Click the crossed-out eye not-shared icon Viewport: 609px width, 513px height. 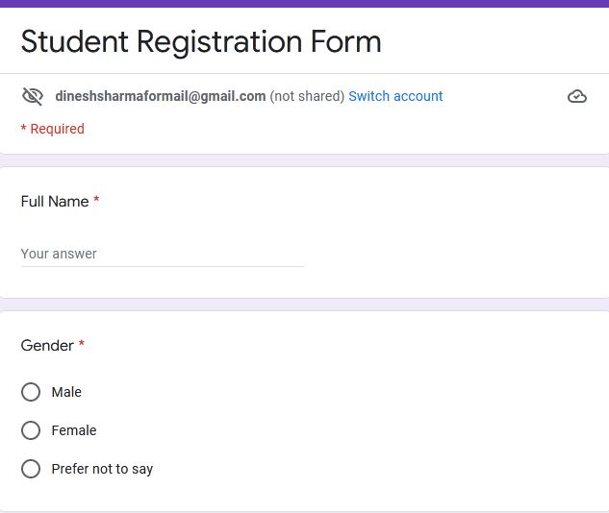coord(33,96)
